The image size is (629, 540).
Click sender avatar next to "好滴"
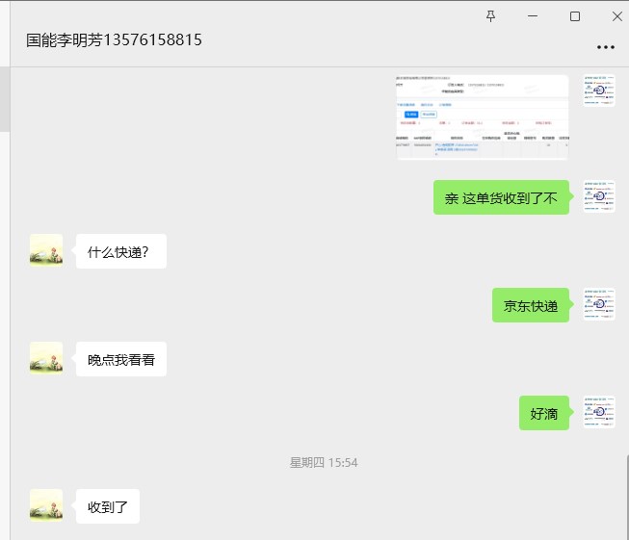(x=600, y=413)
